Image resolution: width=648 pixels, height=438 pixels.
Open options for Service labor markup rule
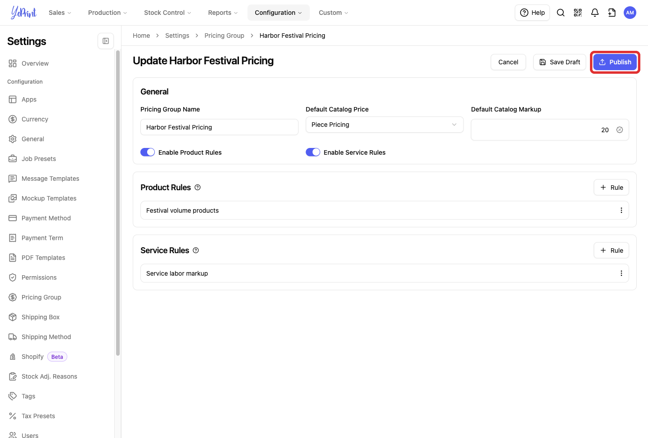click(x=621, y=273)
